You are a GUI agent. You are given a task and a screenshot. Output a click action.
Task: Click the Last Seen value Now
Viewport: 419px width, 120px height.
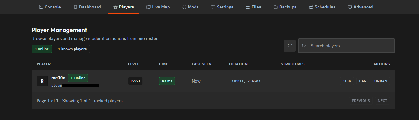click(196, 81)
